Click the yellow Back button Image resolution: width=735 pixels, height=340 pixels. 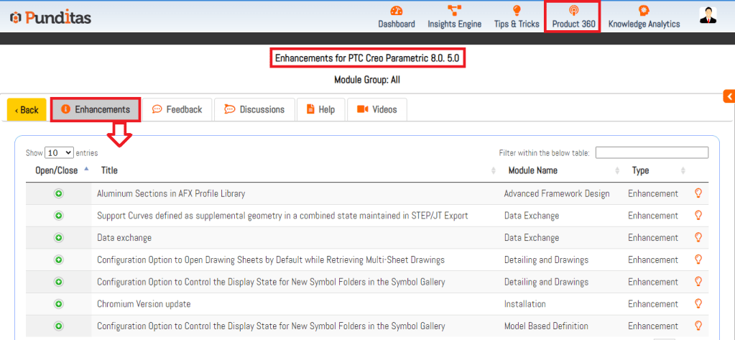[27, 110]
